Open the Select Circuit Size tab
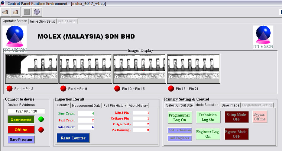 click(179, 105)
